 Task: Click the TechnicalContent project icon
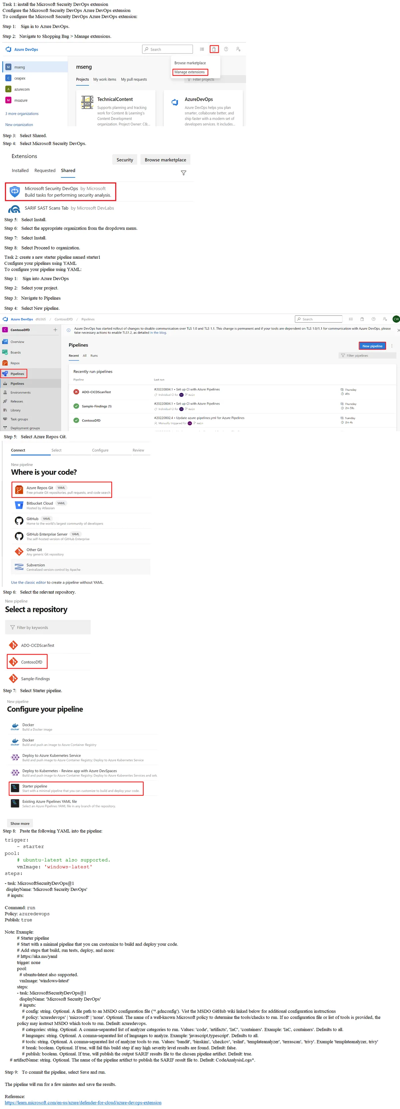87,102
